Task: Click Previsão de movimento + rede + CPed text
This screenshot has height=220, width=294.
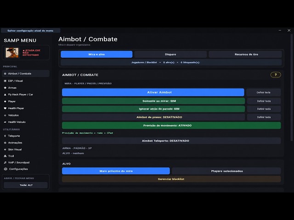Action: (x=87, y=133)
